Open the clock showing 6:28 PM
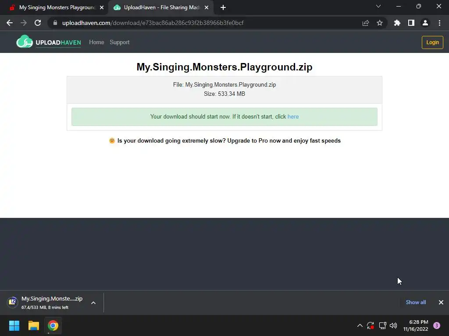Viewport: 449px width, 336px height. pos(416,325)
